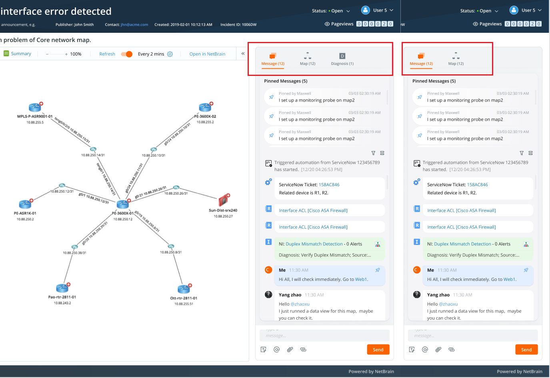
Task: Click the auto-refresh settings gear icon
Action: 170,54
